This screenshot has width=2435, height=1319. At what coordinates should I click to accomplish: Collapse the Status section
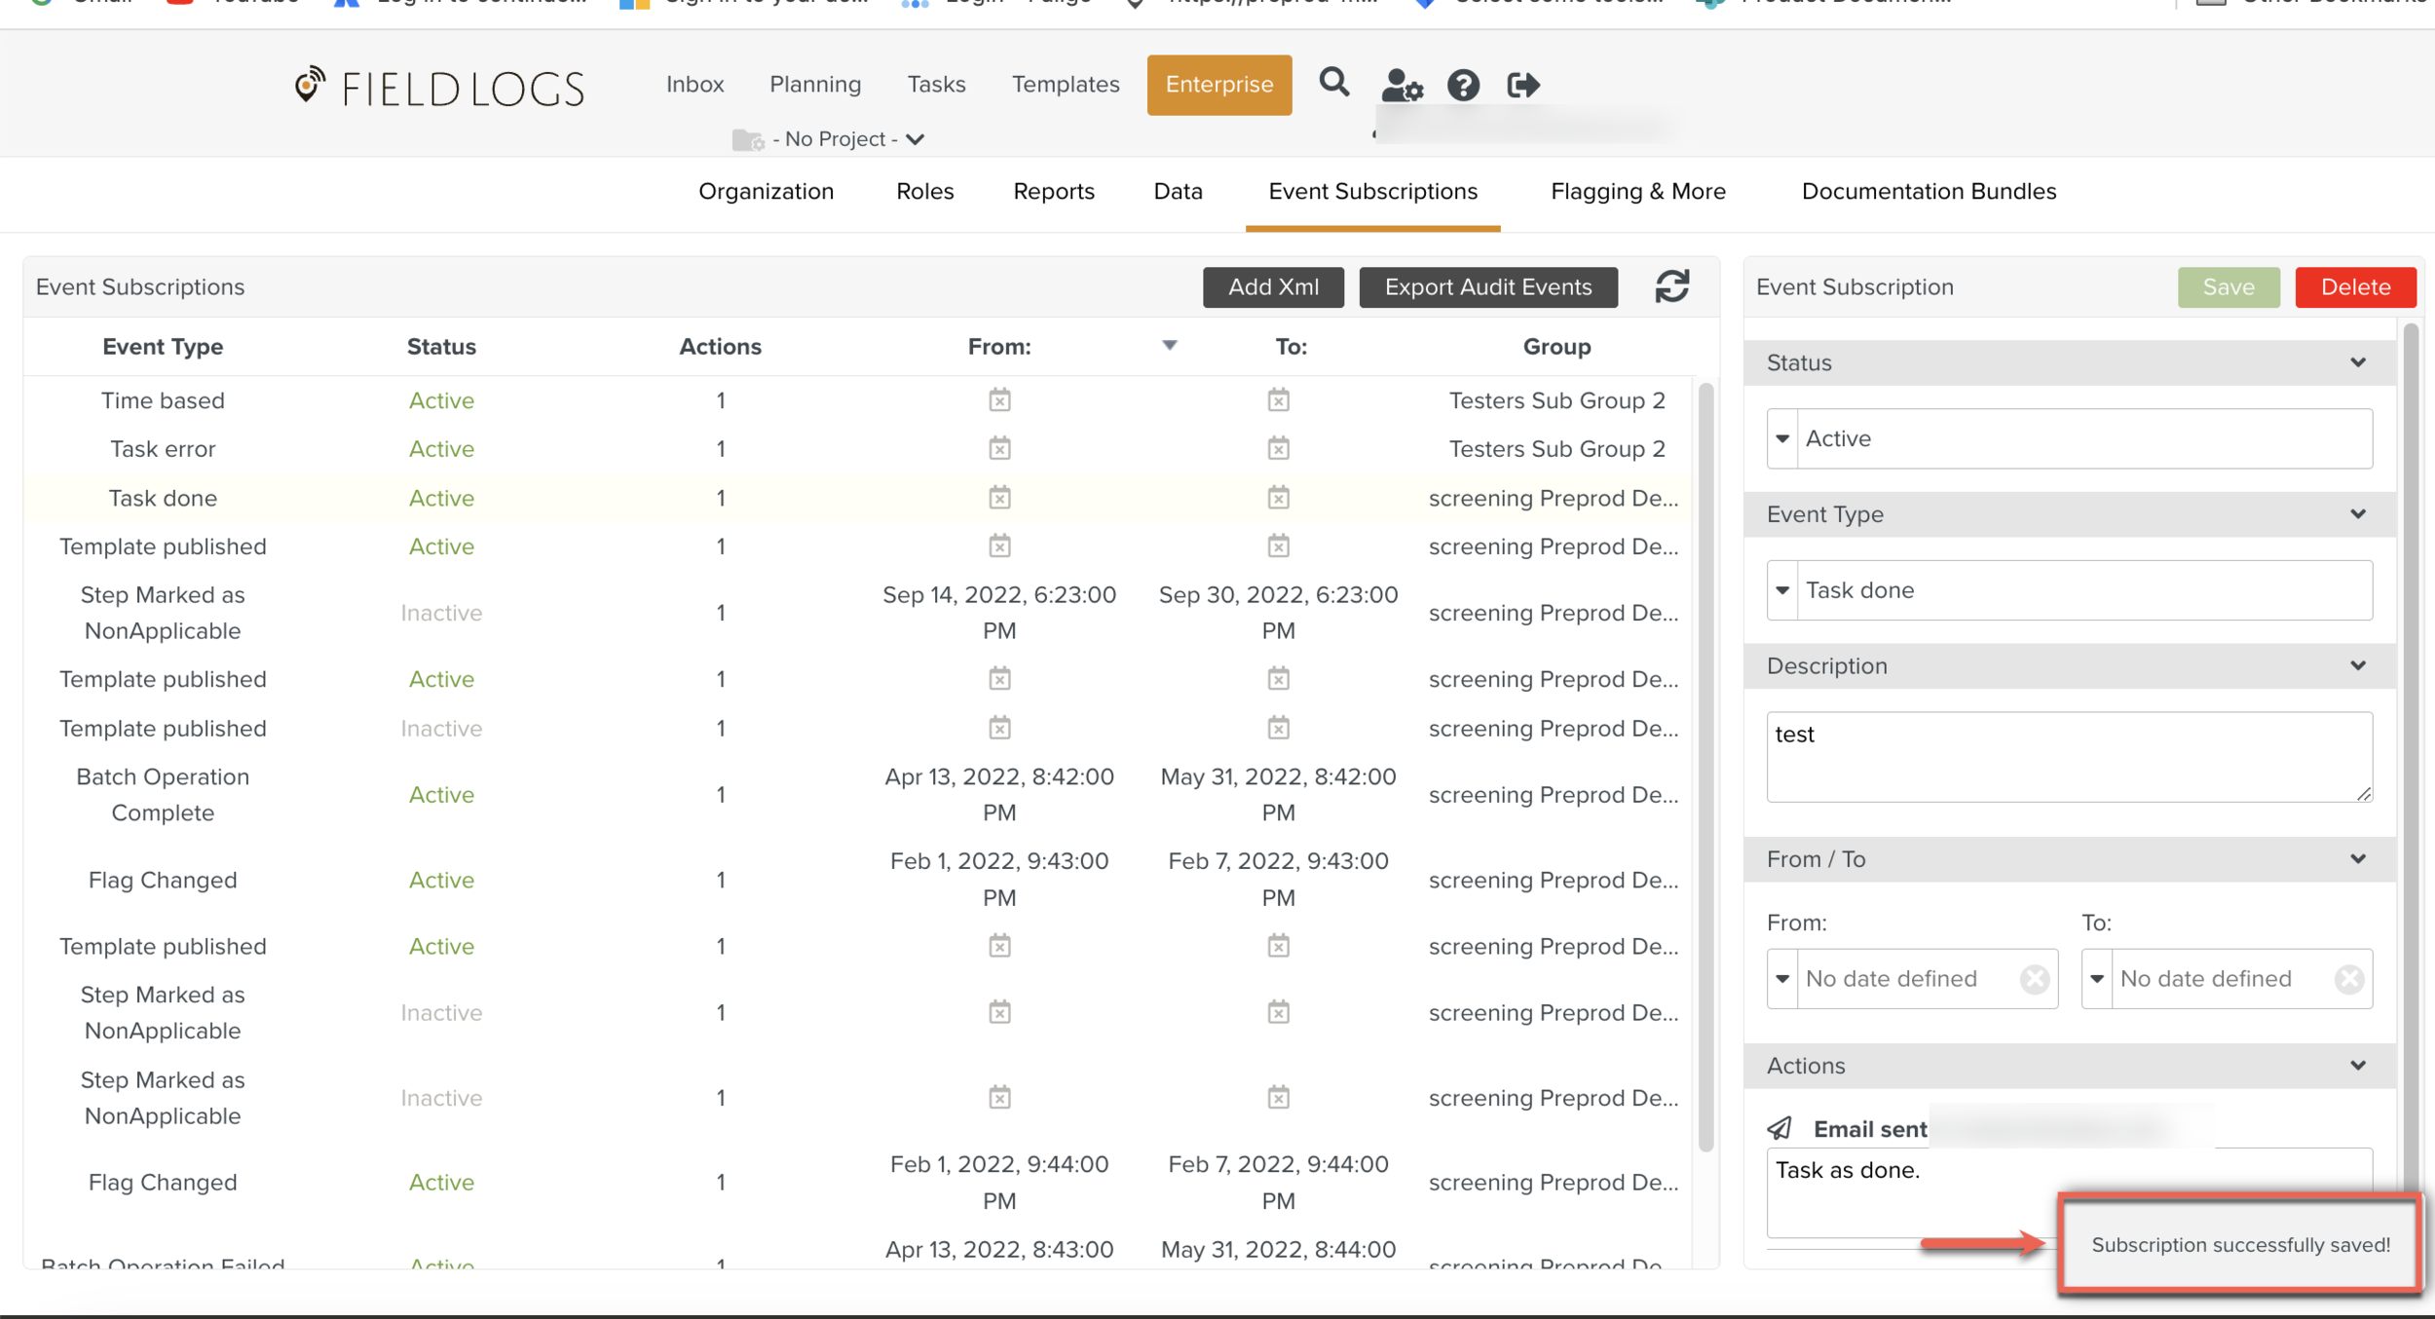click(2357, 362)
